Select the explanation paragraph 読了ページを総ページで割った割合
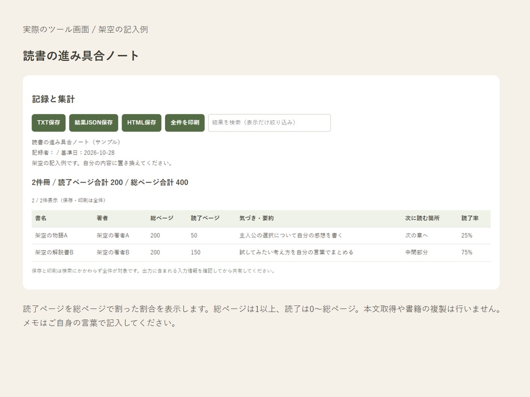This screenshot has width=530, height=397. pyautogui.click(x=262, y=316)
